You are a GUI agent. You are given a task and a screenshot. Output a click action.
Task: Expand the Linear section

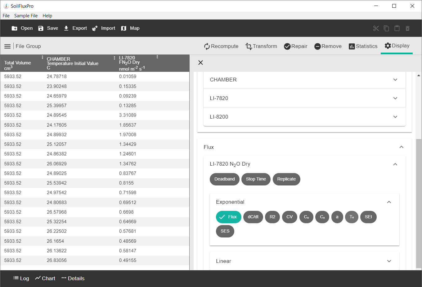304,261
